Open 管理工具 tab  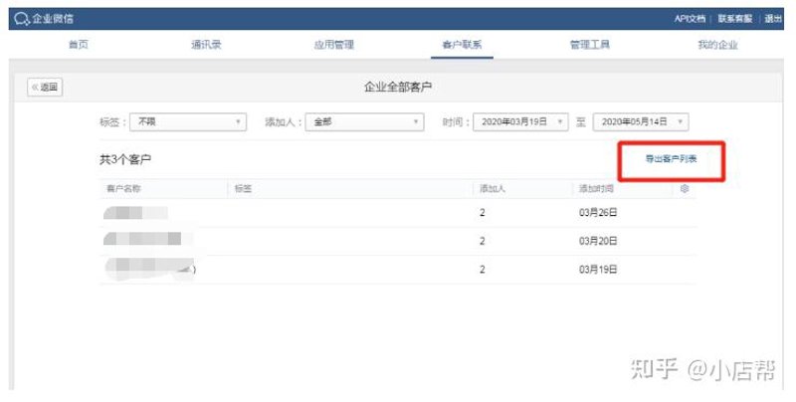tap(590, 45)
